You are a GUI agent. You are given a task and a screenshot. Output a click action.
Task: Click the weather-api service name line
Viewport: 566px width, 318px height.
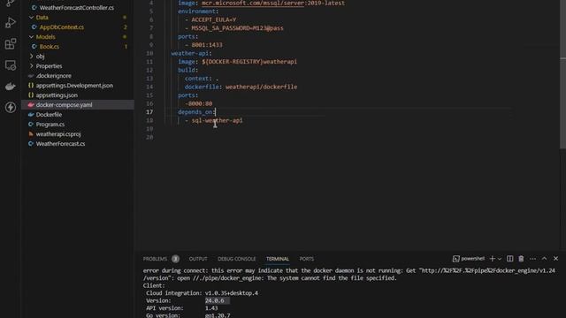pos(192,53)
